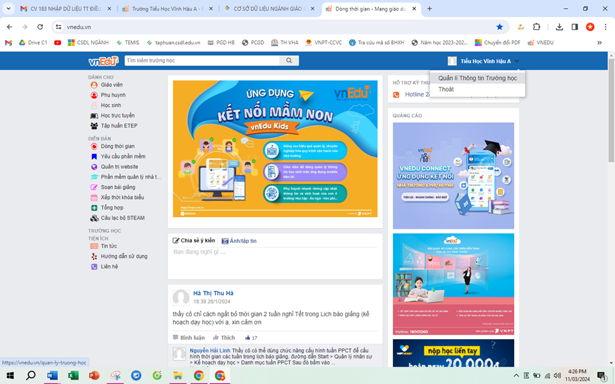Image resolution: width=615 pixels, height=384 pixels.
Task: Click Thích on the post
Action: tap(224, 337)
